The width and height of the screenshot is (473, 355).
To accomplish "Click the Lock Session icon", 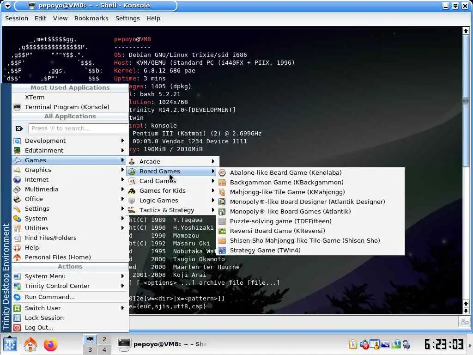I will [x=17, y=318].
